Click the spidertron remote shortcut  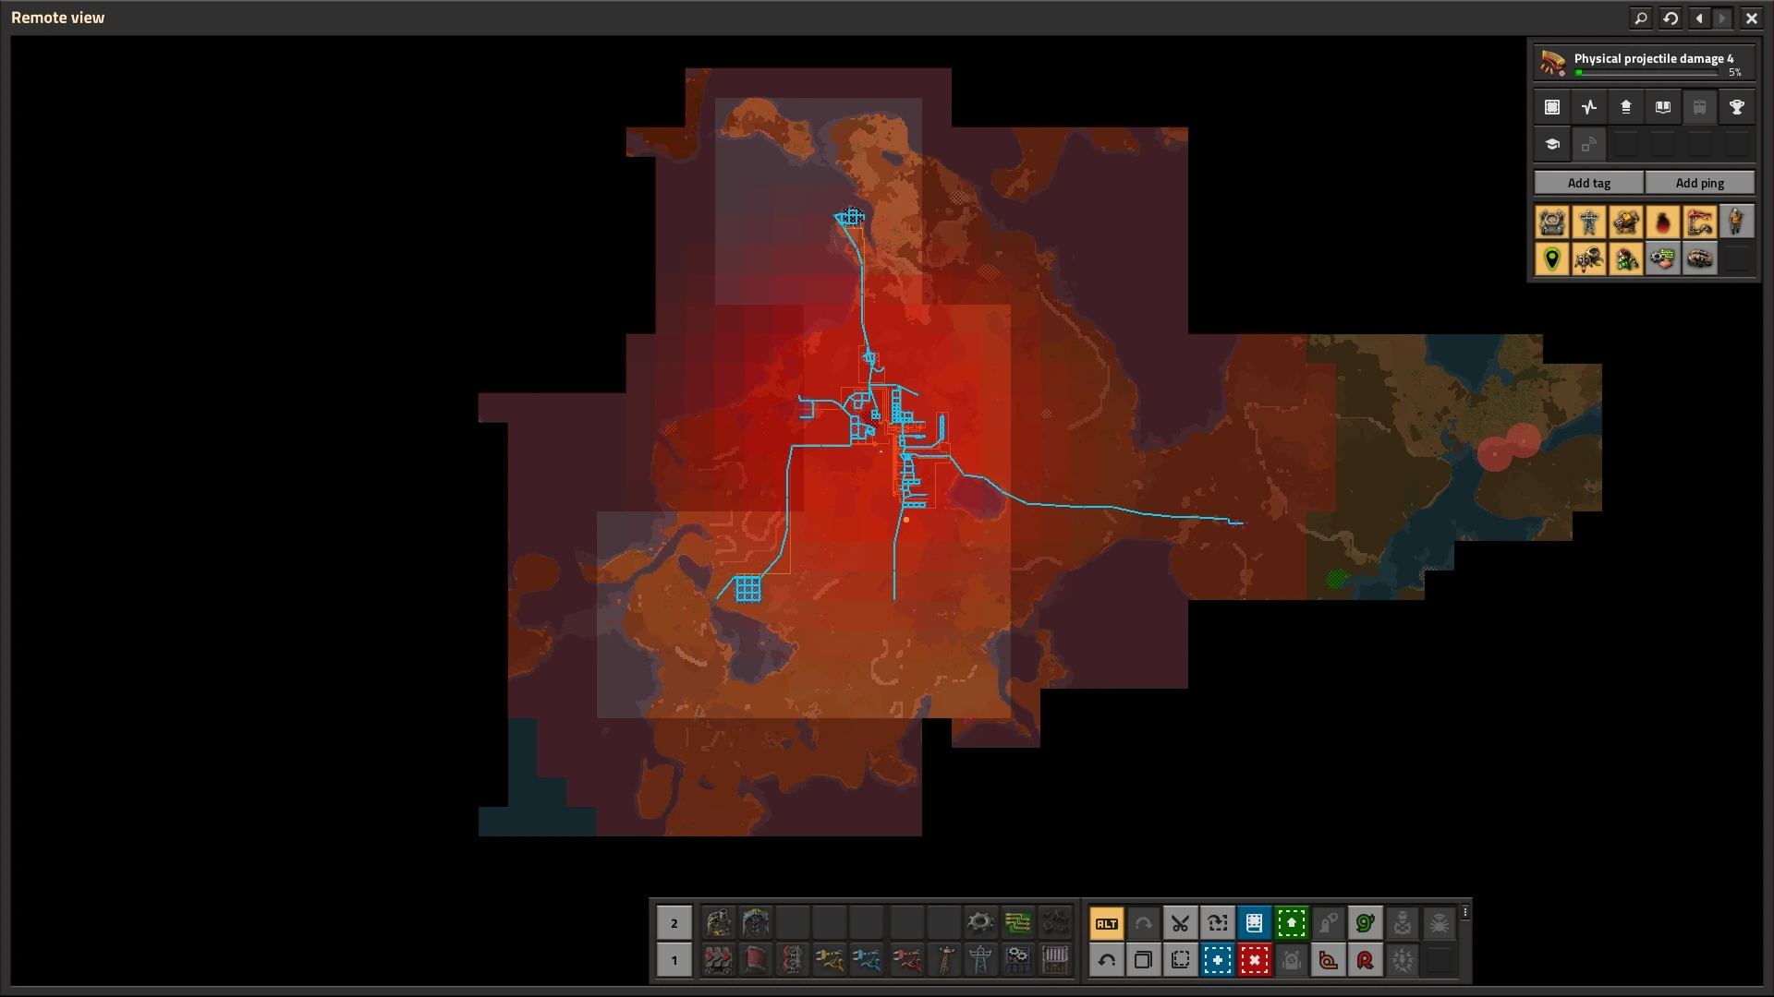point(1439,923)
